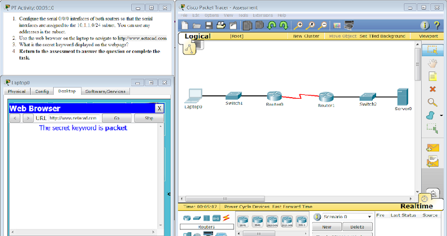Click the yellow question mark help icon
The width and height of the screenshot is (447, 236).
(437, 25)
